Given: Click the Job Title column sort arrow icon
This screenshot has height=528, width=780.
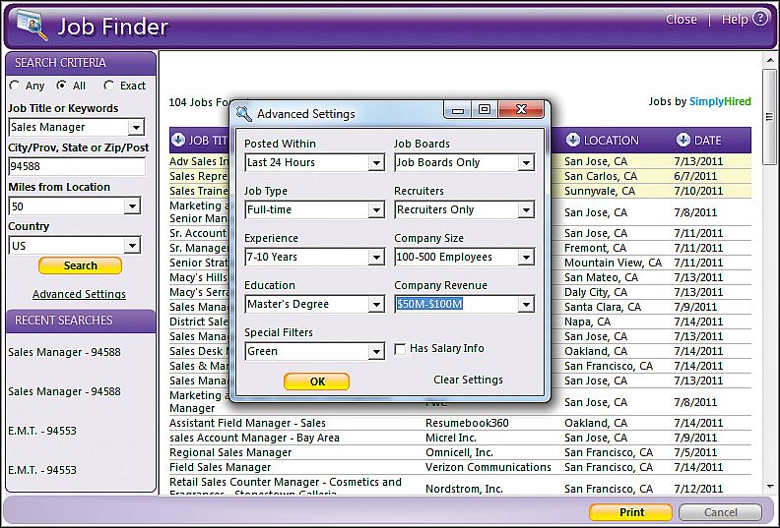Looking at the screenshot, I should (177, 140).
